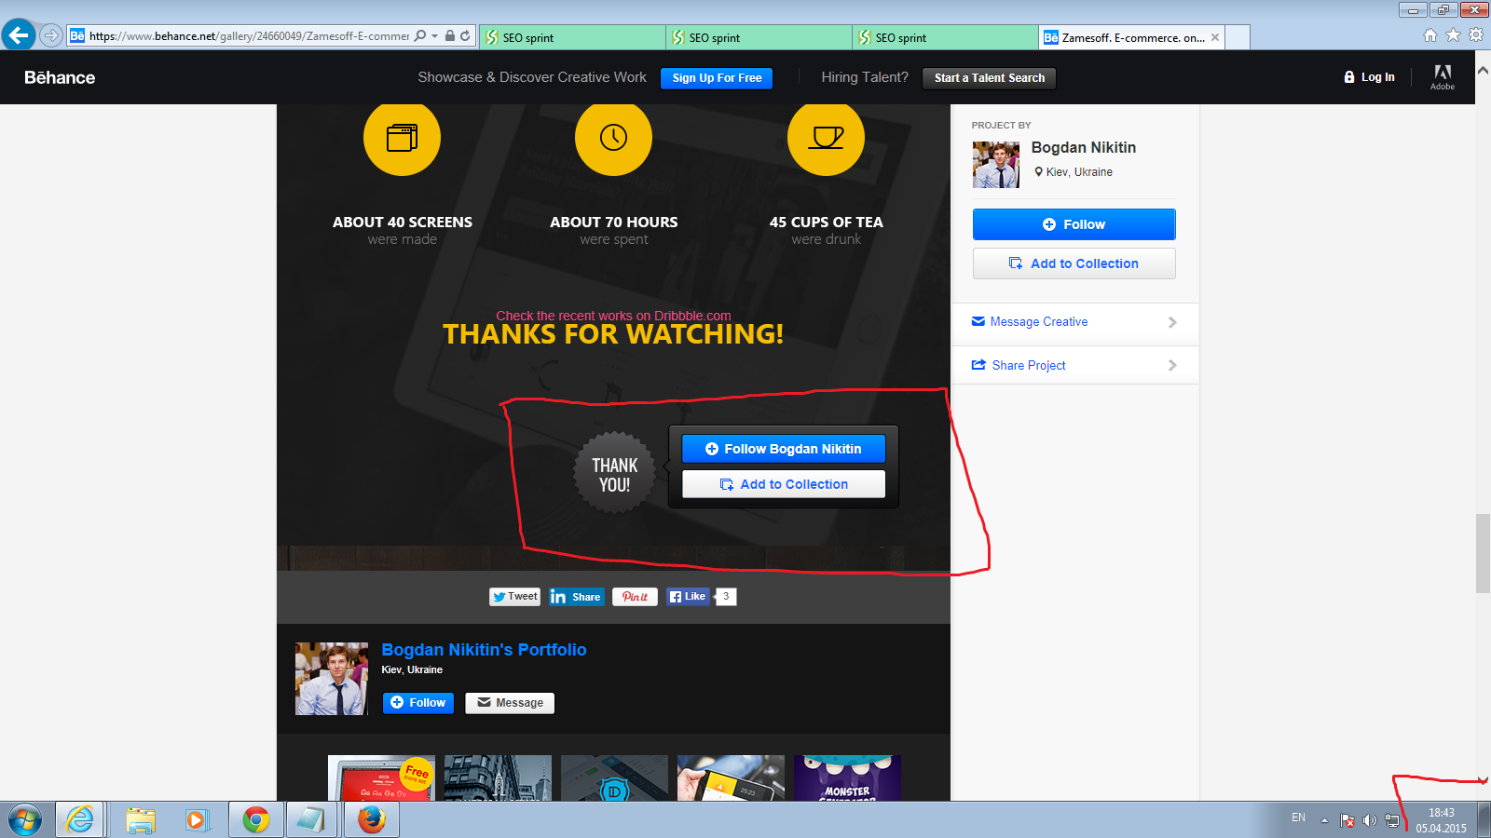Click the refresh icon in the address bar
The image size is (1491, 838).
pyautogui.click(x=465, y=36)
